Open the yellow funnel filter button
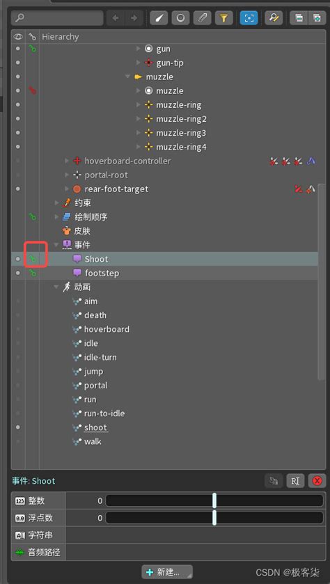This screenshot has height=584, width=330. 224,18
